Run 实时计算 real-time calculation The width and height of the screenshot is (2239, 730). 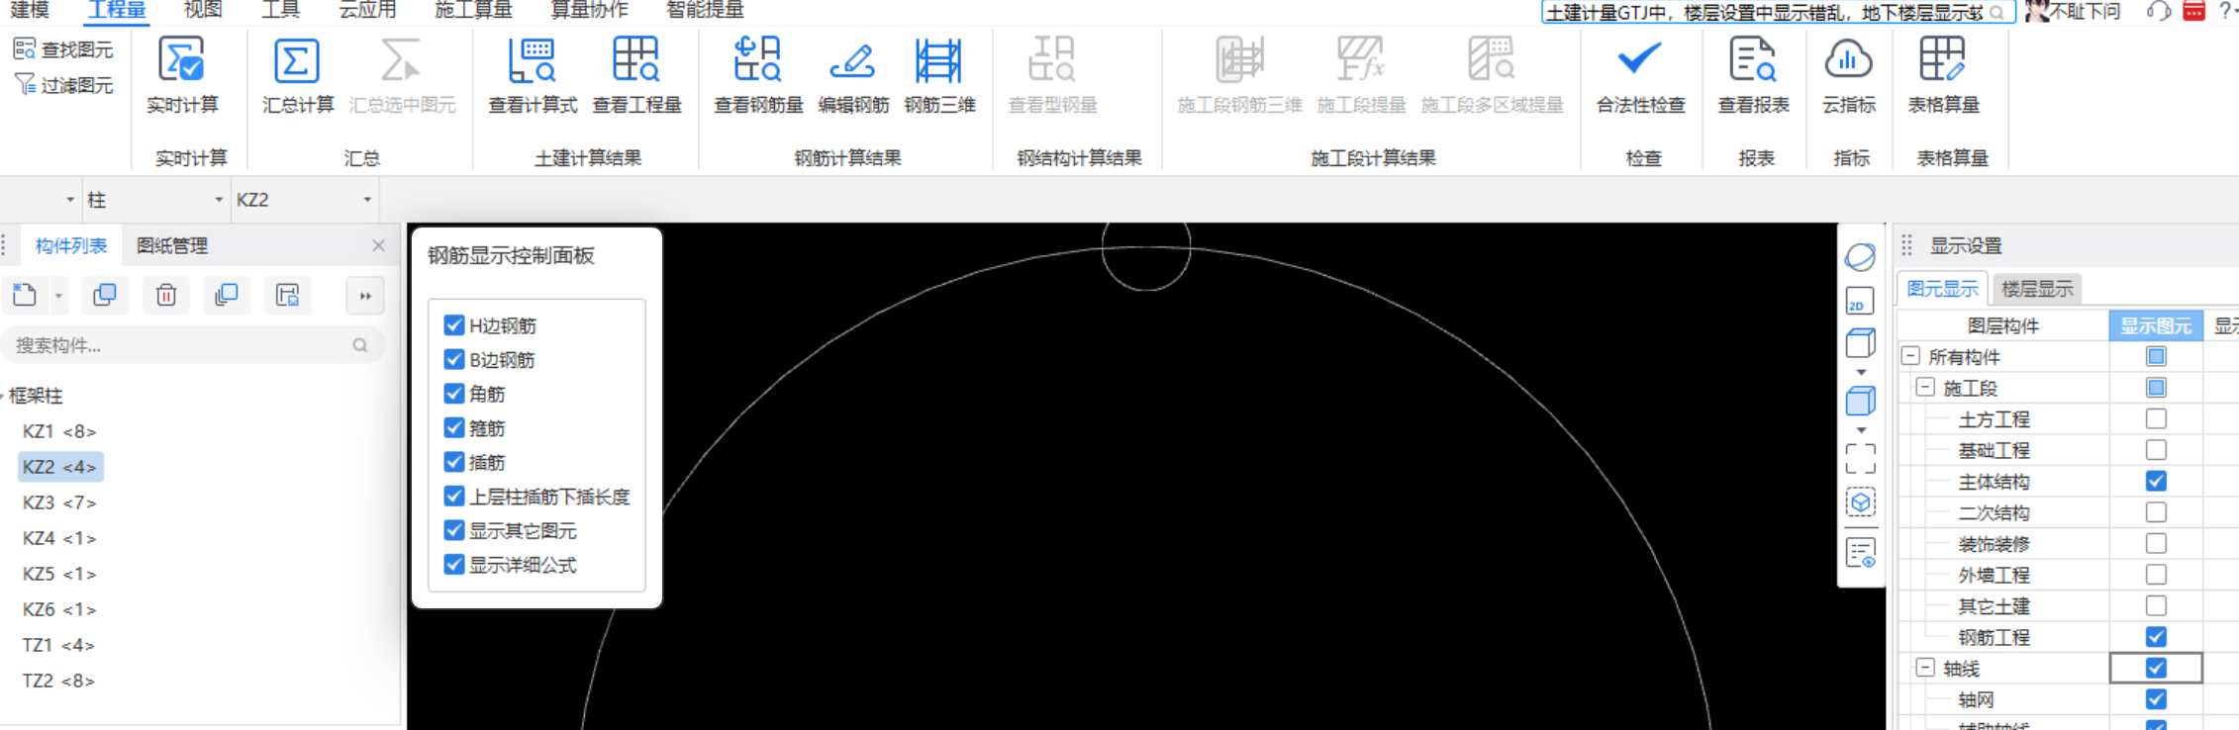pos(182,75)
